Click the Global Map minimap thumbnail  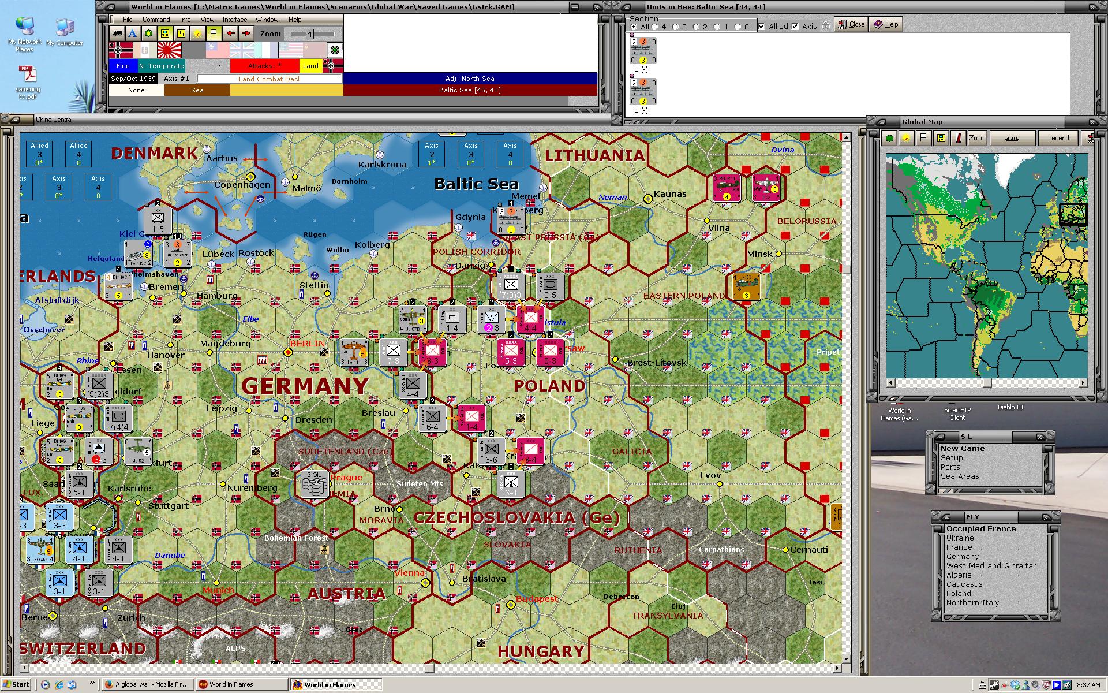pos(987,266)
